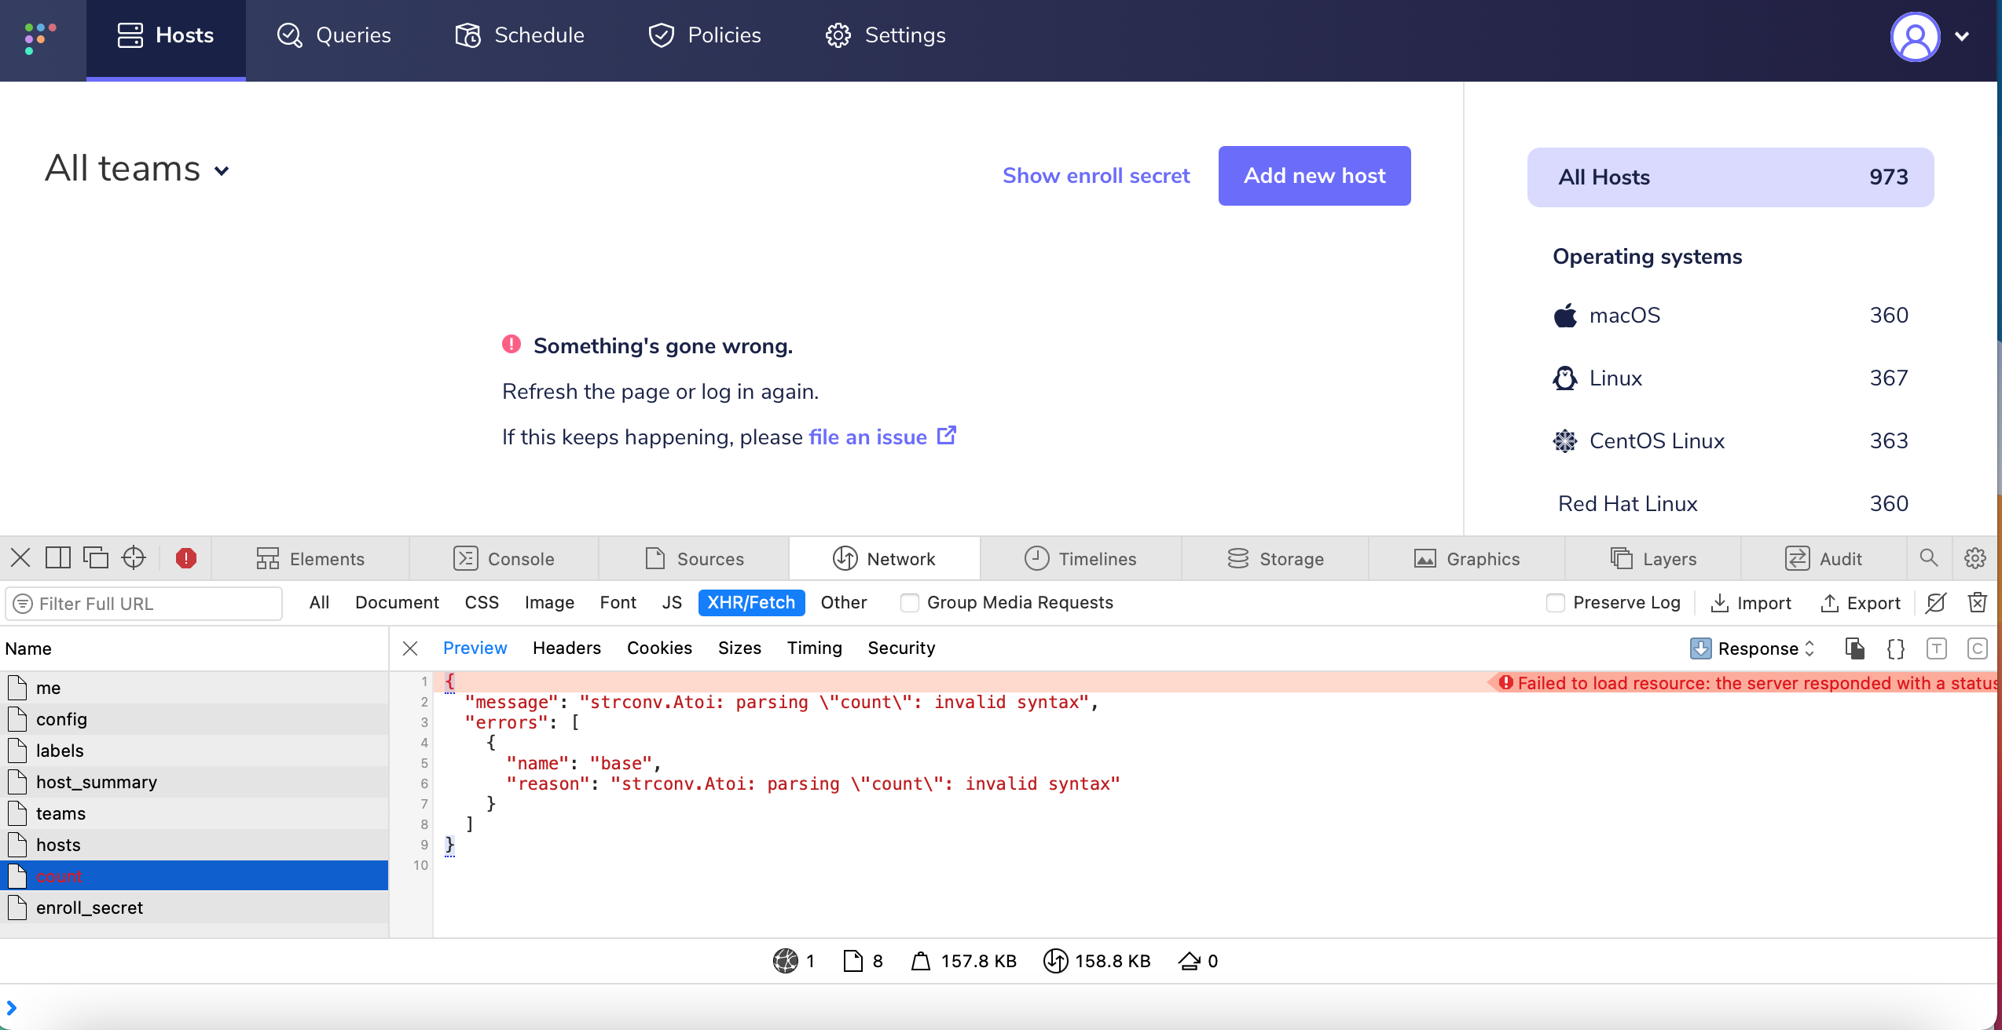Image resolution: width=2002 pixels, height=1030 pixels.
Task: Select the element inspection crosshair in the inspector toolbar
Action: point(134,557)
